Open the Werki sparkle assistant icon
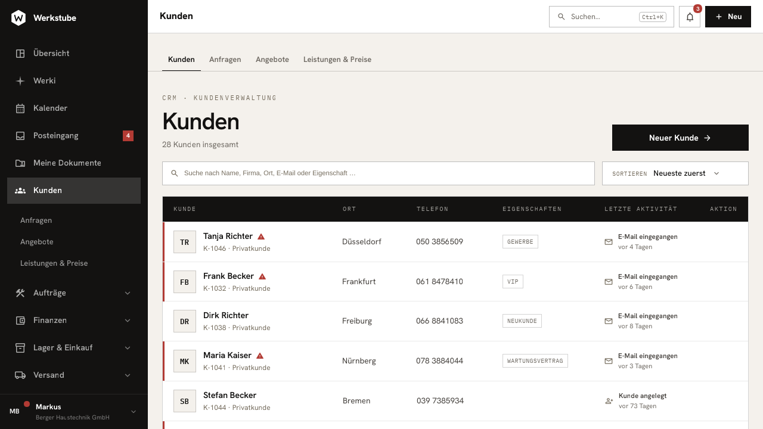The width and height of the screenshot is (763, 429). pyautogui.click(x=20, y=81)
